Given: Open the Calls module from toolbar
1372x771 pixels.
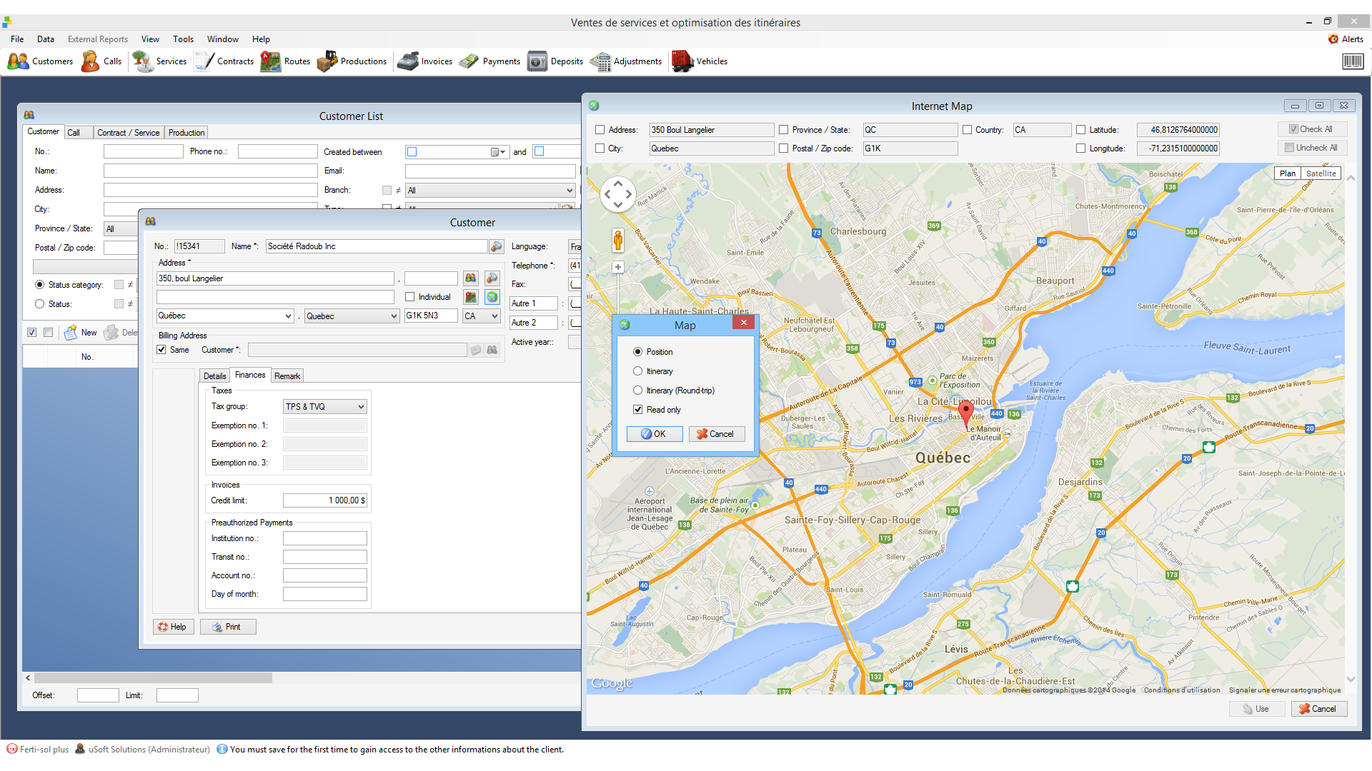Looking at the screenshot, I should point(101,61).
